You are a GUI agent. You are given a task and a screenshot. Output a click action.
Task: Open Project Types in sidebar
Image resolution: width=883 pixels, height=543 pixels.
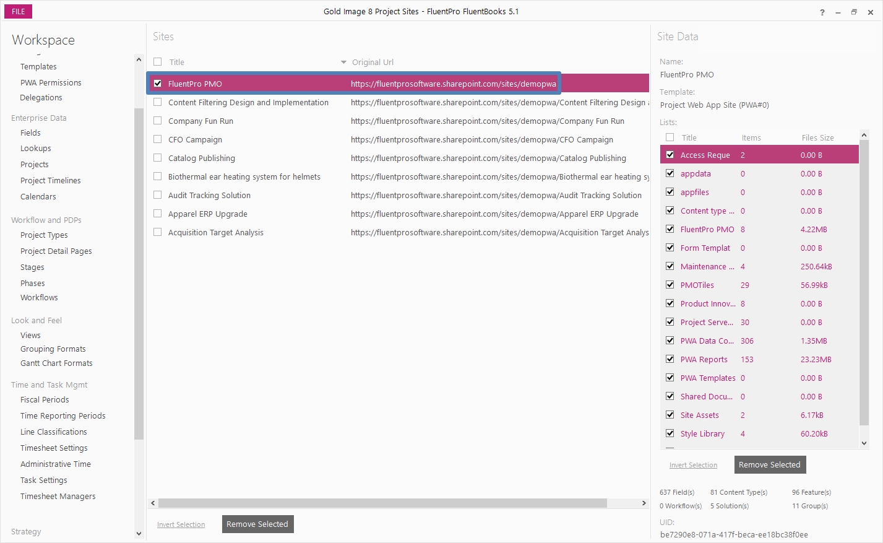click(44, 235)
